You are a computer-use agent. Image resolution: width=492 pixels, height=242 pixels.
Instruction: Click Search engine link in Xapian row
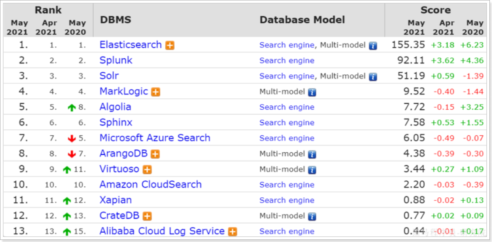(287, 200)
